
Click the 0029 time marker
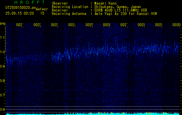(x=159, y=25)
